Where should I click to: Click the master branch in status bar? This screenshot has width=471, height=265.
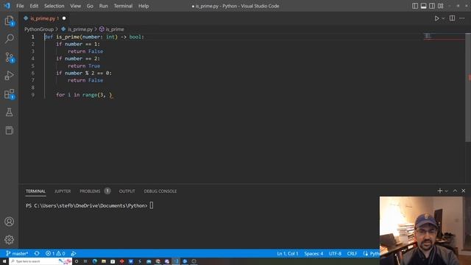tap(17, 253)
